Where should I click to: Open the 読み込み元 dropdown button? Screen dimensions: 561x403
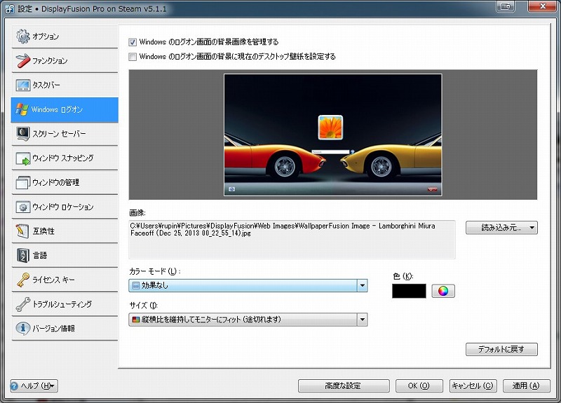click(501, 227)
